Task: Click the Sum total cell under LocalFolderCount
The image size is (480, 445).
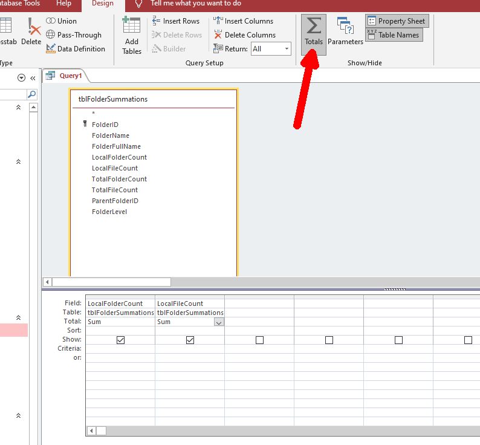Action: point(120,322)
